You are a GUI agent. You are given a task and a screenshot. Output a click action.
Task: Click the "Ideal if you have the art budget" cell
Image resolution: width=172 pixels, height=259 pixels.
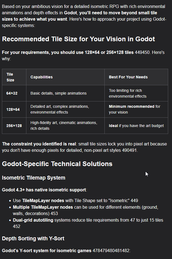point(136,126)
